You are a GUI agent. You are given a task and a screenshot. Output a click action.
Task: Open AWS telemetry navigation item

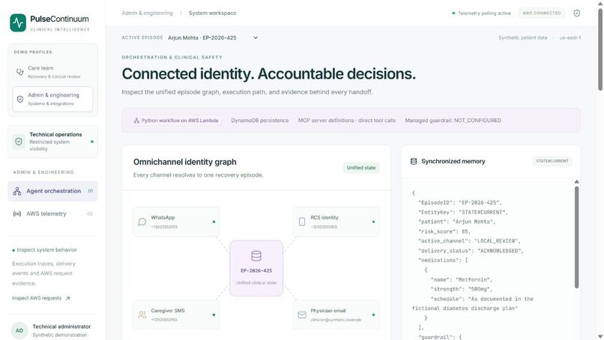tap(52, 213)
